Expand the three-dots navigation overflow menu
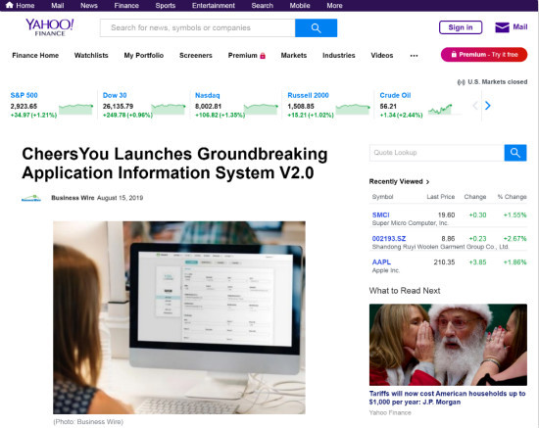 pyautogui.click(x=414, y=56)
